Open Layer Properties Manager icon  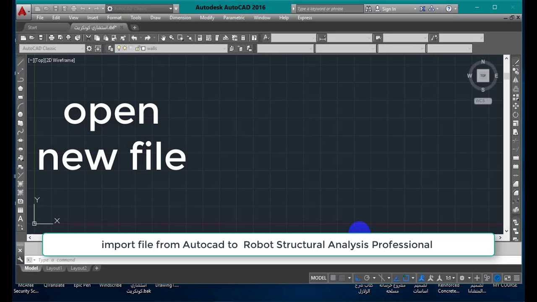point(110,48)
